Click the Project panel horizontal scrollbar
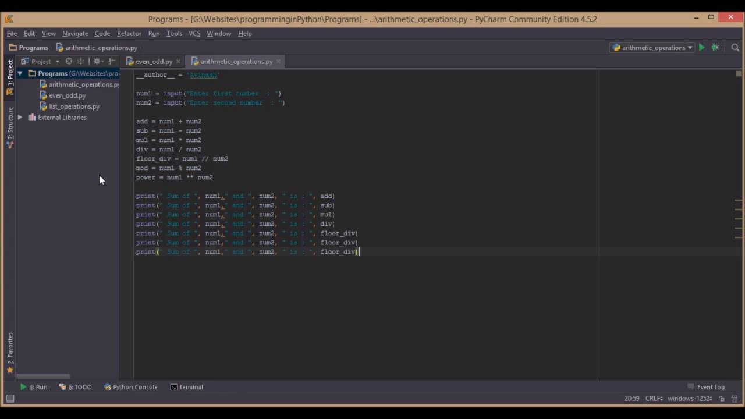This screenshot has width=745, height=419. [43, 377]
